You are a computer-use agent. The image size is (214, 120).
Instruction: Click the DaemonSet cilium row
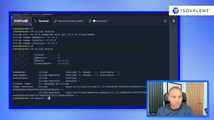(67, 72)
